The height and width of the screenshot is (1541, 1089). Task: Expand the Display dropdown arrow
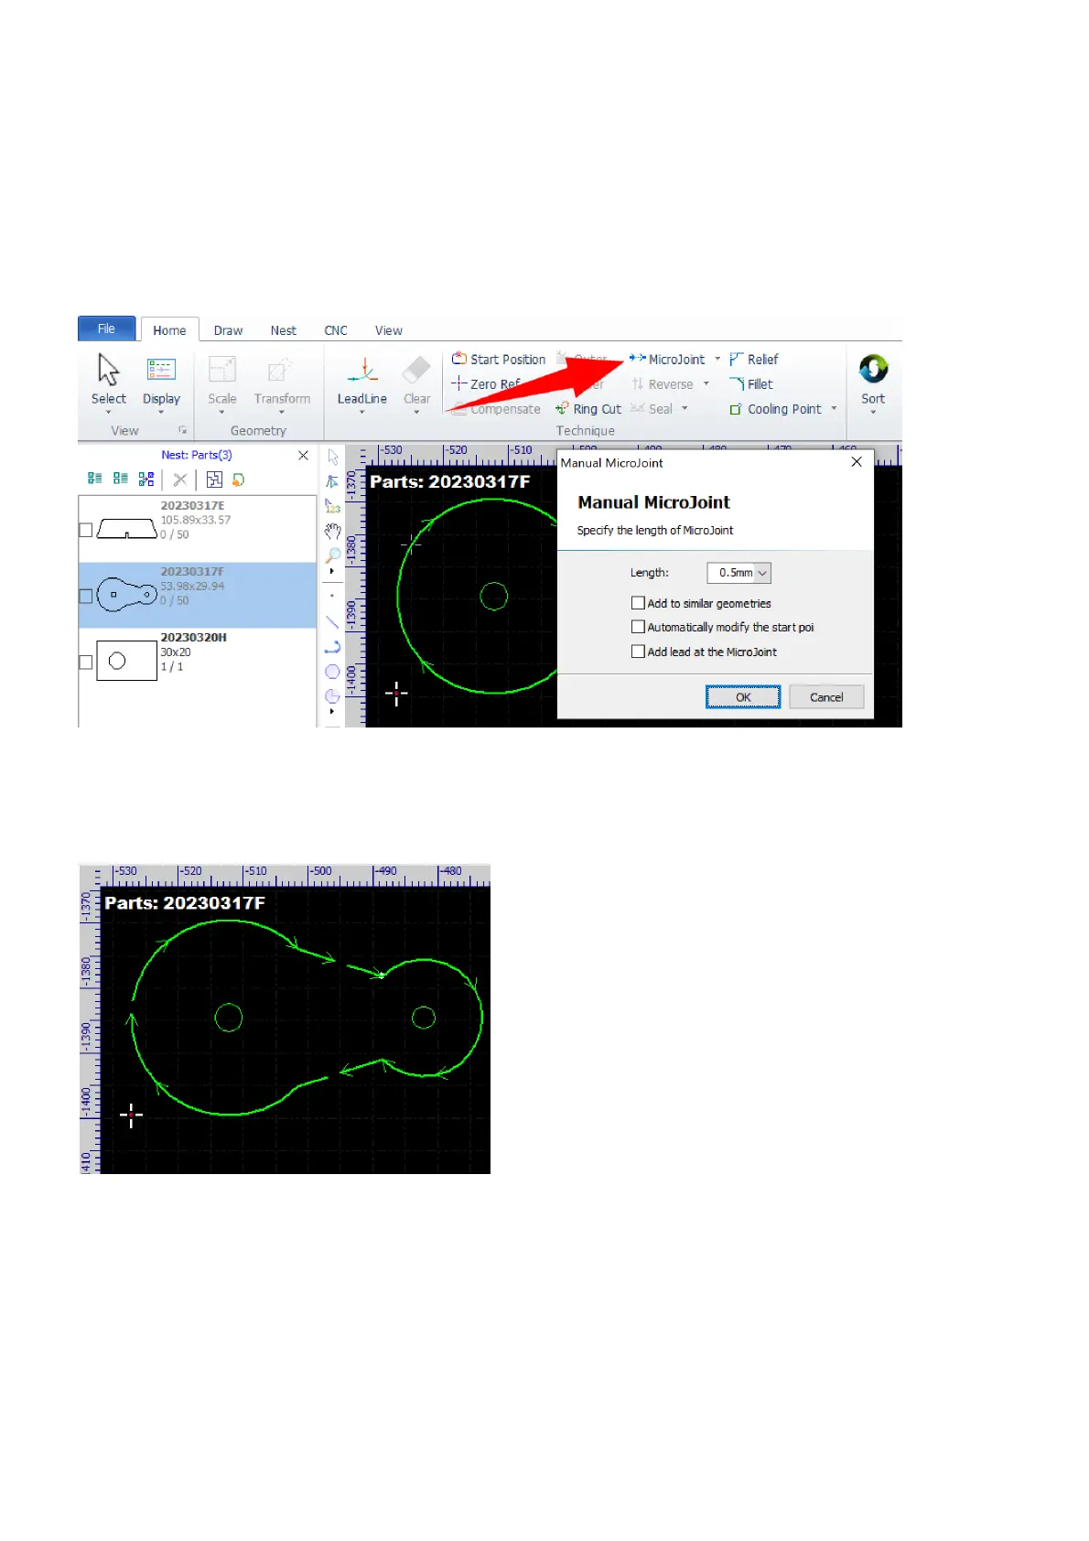161,413
